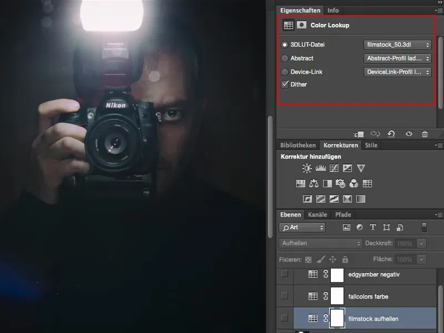Add Verlaufsumsetzung gradient map adjustment

pyautogui.click(x=361, y=199)
